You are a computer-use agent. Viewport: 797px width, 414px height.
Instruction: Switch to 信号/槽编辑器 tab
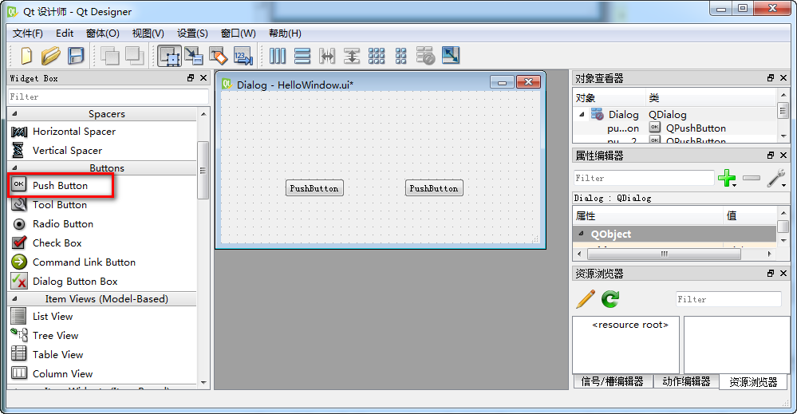612,381
